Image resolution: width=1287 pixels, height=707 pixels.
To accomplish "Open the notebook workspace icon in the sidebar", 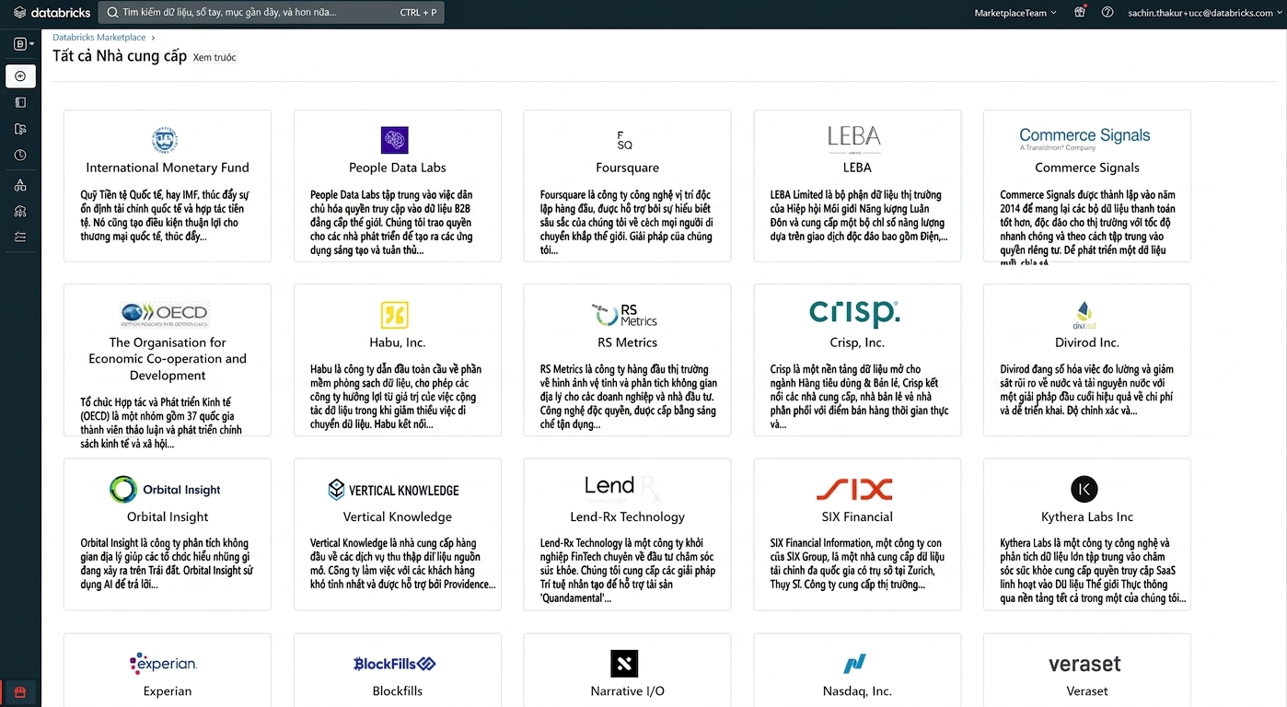I will click(20, 102).
